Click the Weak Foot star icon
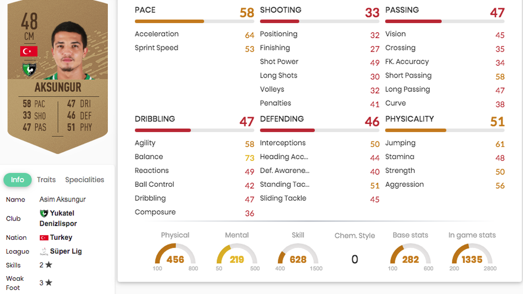 pyautogui.click(x=49, y=283)
